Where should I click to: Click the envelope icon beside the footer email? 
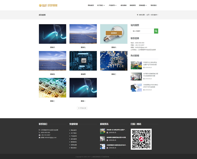[39, 138]
